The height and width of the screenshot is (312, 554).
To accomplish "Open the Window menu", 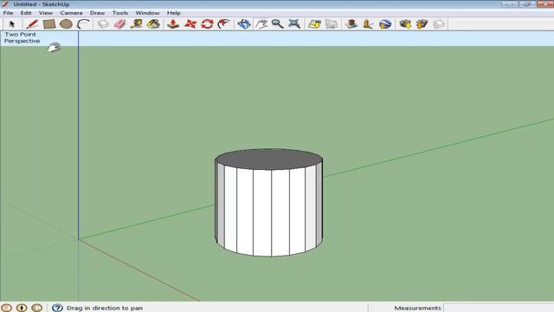I will [x=147, y=13].
